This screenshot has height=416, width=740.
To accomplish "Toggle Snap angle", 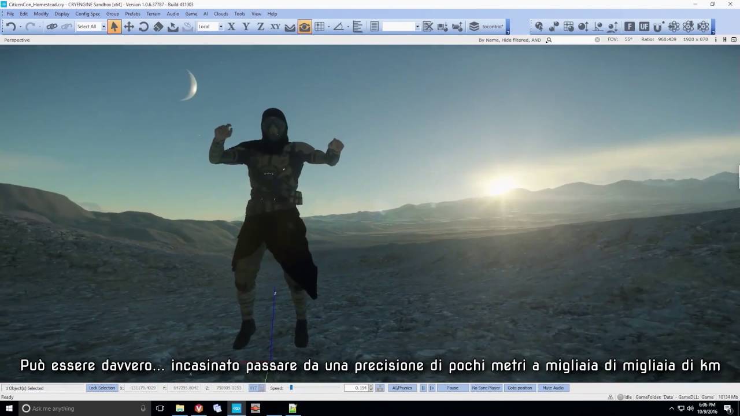I will pos(339,27).
